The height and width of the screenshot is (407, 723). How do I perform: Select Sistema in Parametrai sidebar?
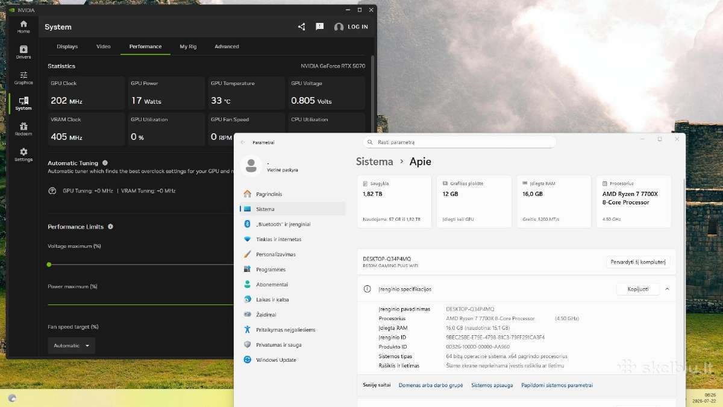(292, 209)
